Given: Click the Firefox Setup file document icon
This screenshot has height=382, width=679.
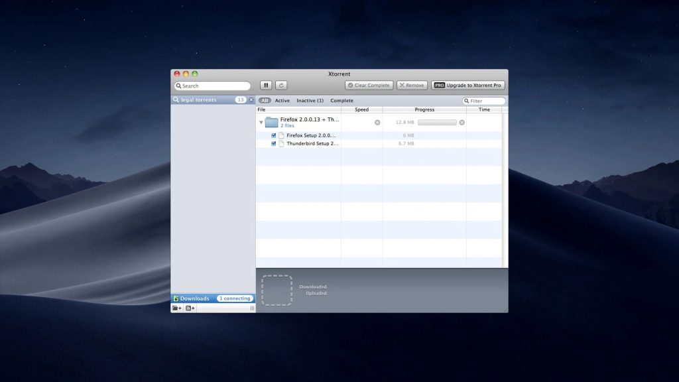Looking at the screenshot, I should pos(281,135).
